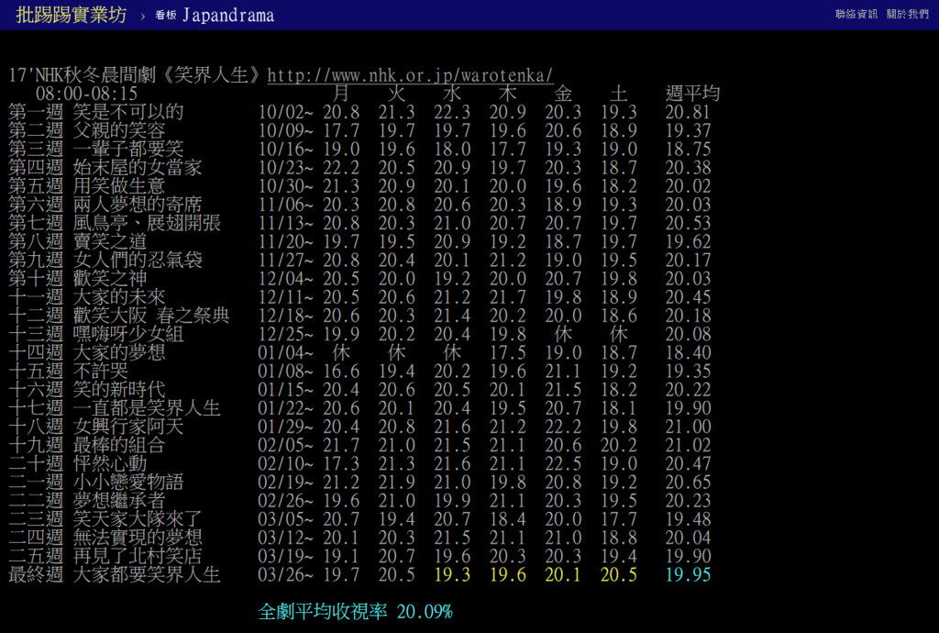Click the 土 column header
939x633 pixels.
619,94
